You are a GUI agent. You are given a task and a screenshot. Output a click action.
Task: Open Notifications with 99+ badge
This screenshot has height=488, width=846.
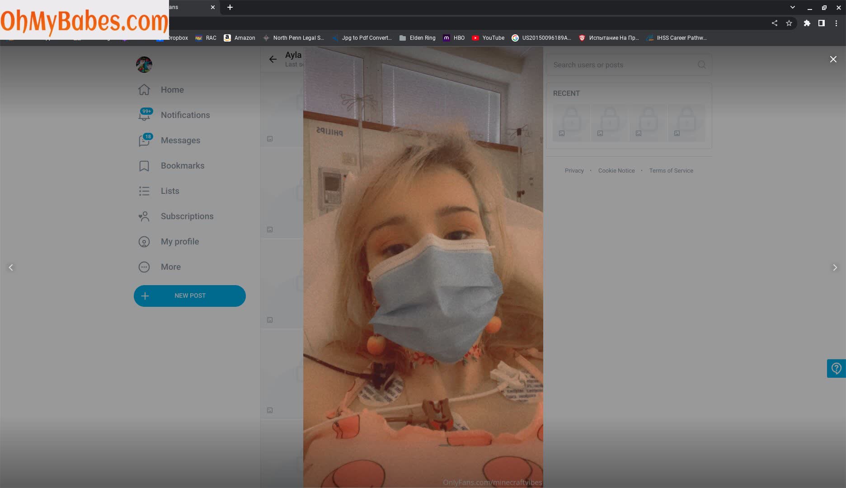[x=174, y=115]
